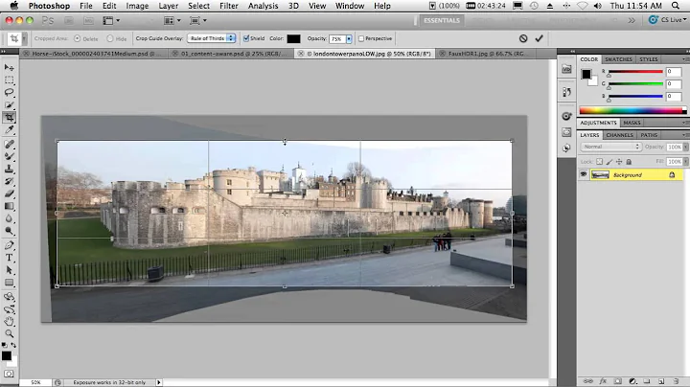This screenshot has width=690, height=387.
Task: Select the Pen tool
Action: point(9,245)
